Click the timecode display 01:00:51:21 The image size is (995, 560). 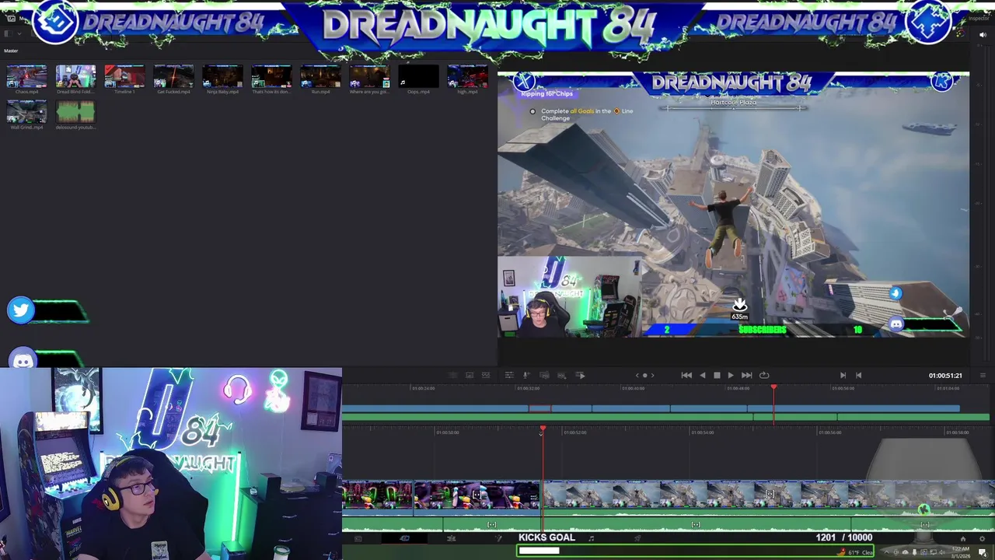pos(945,376)
